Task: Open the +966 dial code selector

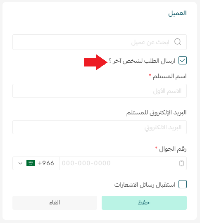Action: 36,163
